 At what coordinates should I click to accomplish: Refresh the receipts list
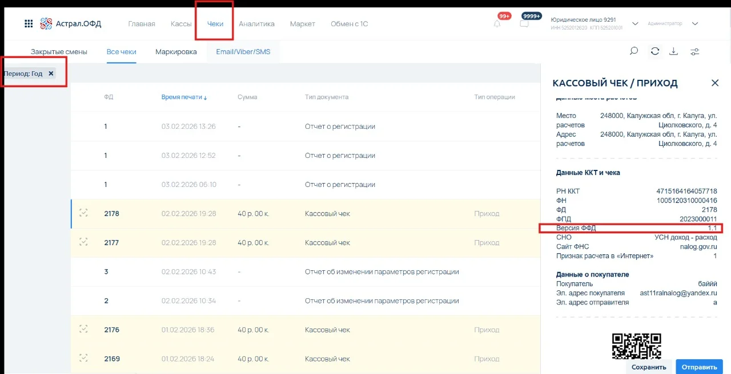point(655,51)
